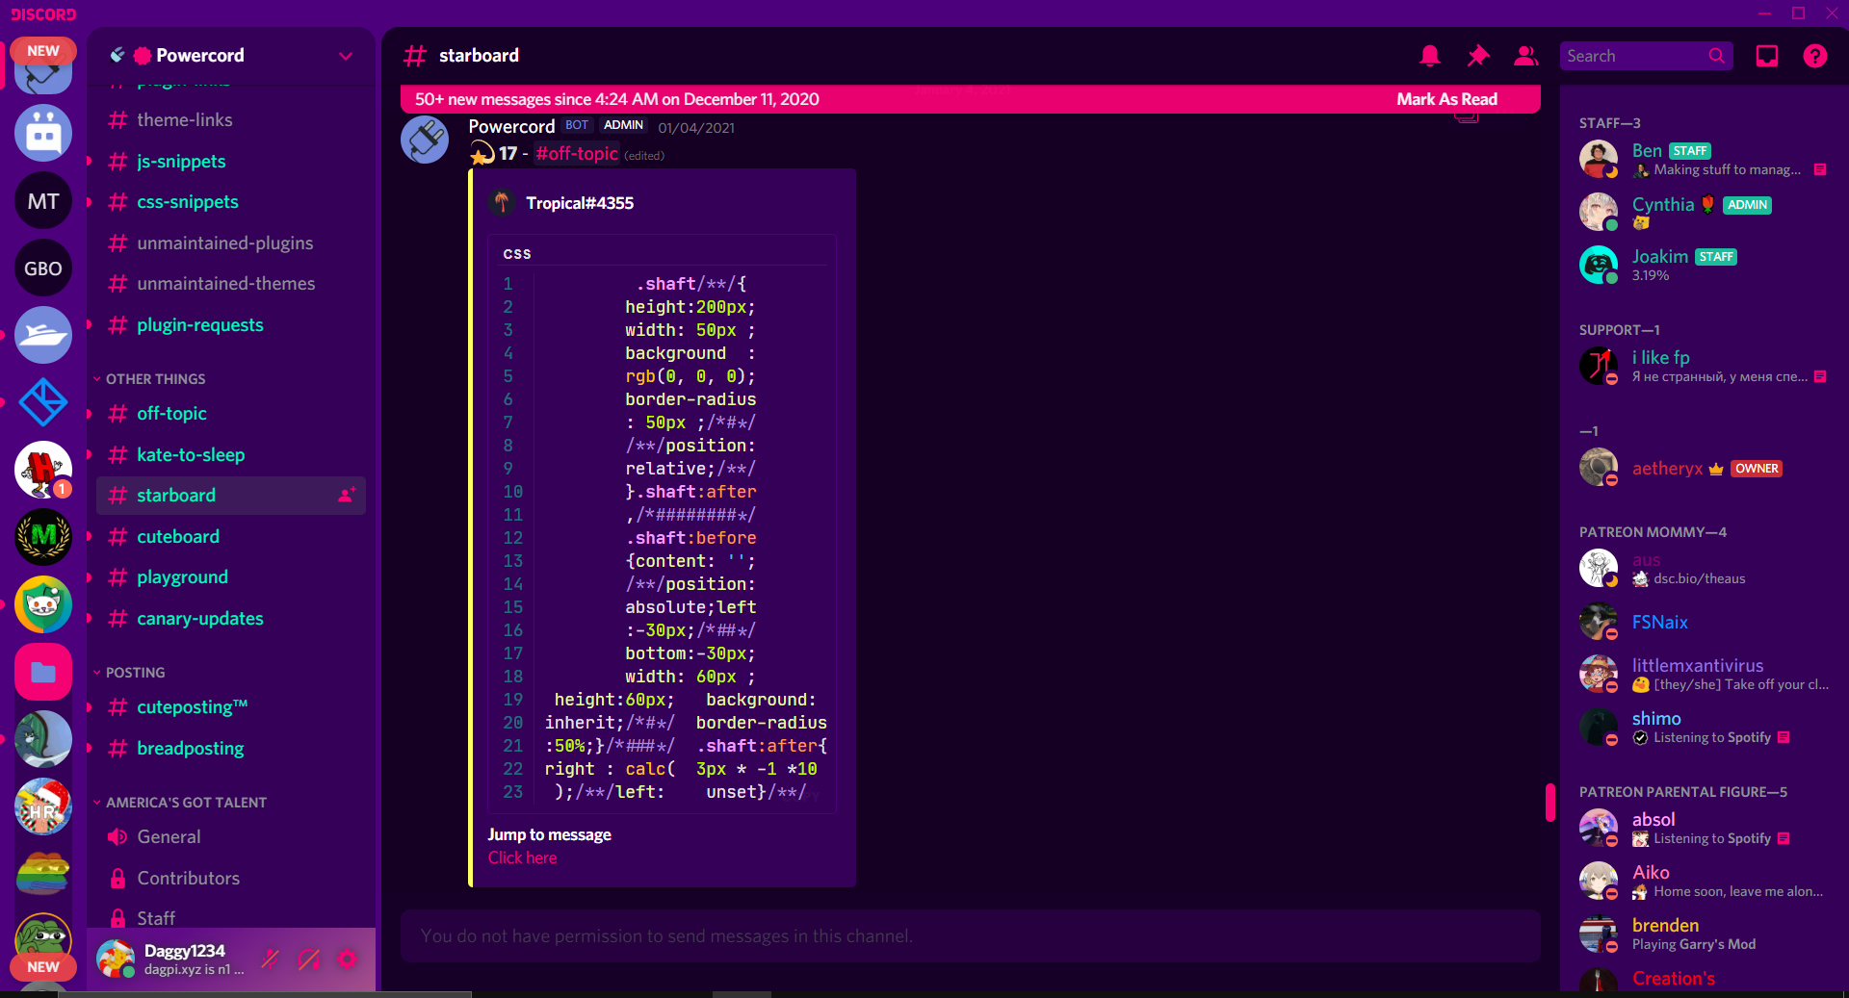
Task: Go to unmaintained-themes channel
Action: click(231, 284)
